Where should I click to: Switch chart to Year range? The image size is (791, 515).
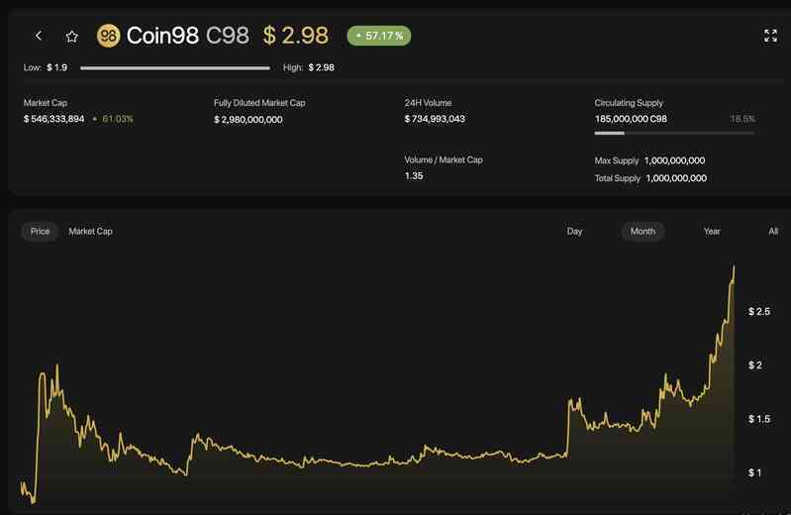712,231
